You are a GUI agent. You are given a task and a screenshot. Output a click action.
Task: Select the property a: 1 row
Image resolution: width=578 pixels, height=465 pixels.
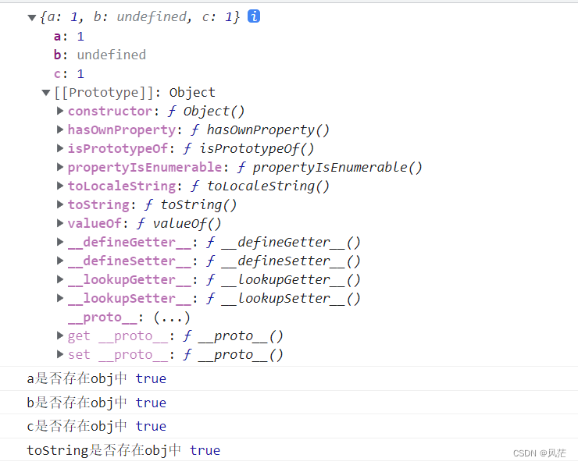click(69, 37)
